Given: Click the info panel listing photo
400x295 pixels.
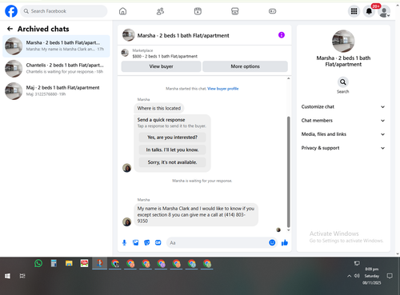Looking at the screenshot, I should [343, 42].
